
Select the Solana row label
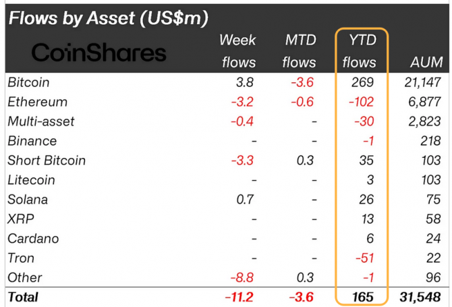point(28,200)
